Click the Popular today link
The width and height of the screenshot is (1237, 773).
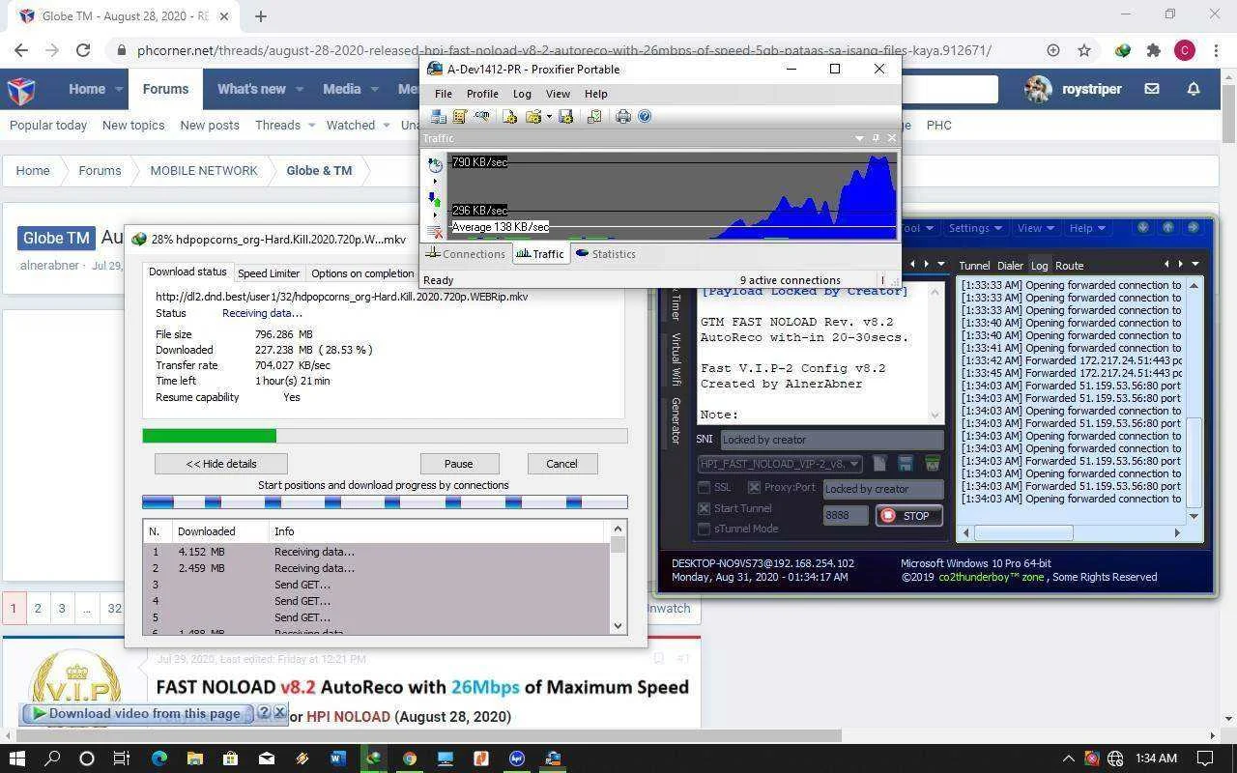[x=48, y=125]
